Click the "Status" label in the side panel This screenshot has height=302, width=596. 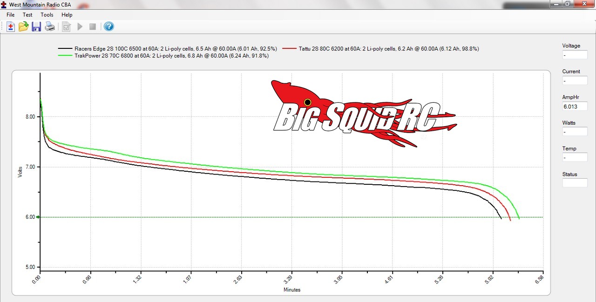click(x=570, y=174)
